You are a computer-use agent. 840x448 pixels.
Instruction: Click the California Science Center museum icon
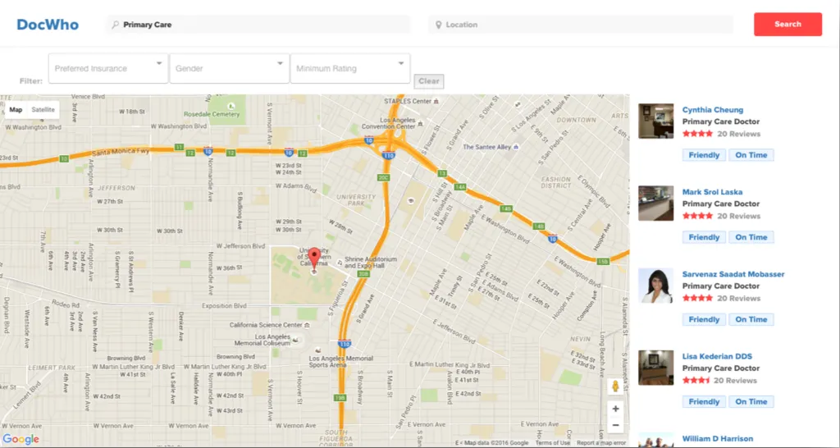point(307,325)
